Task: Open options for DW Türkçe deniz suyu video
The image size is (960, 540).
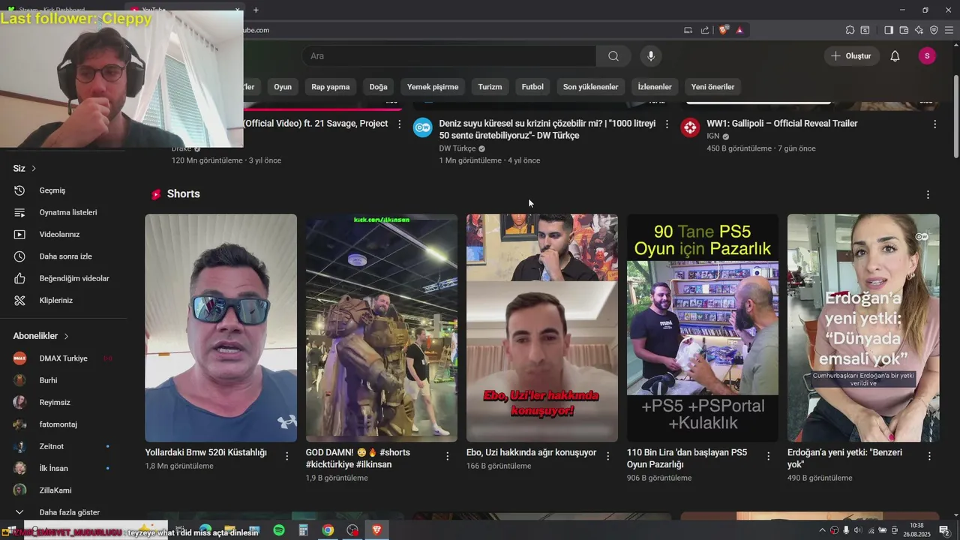Action: pos(667,124)
